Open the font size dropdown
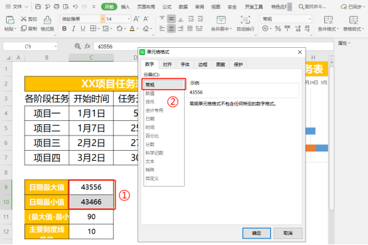The height and width of the screenshot is (245, 368). (x=128, y=19)
